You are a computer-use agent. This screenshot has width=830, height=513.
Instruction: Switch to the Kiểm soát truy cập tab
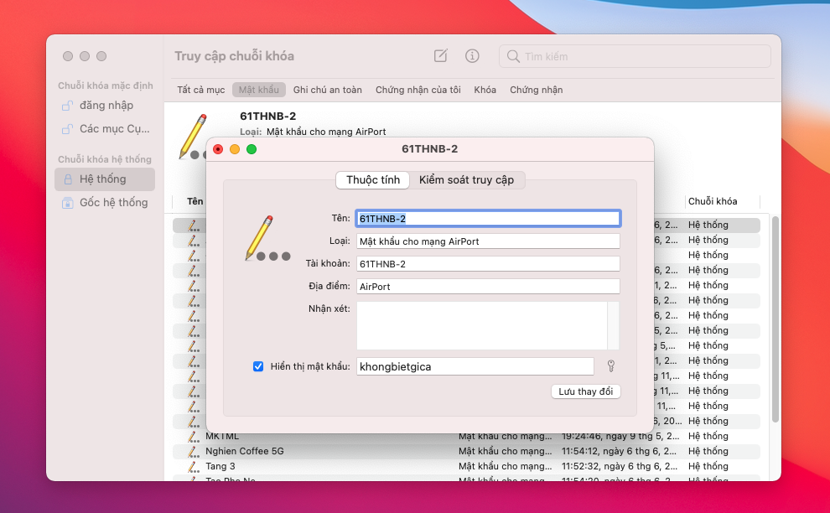tap(466, 180)
